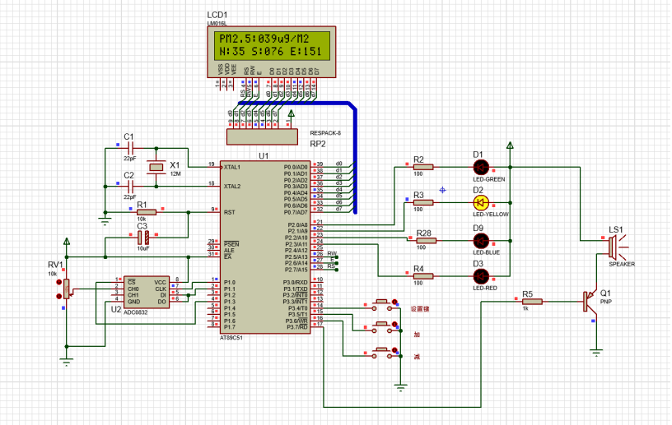Select ground symbol below transistor Q1
This screenshot has height=425, width=672.
[596, 352]
